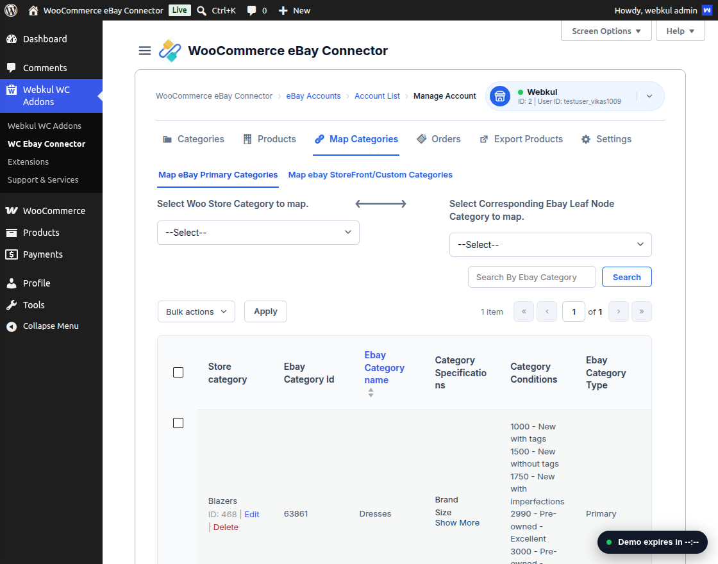Open the Woo Store Category select dropdown
This screenshot has height=564, width=718.
coord(258,233)
